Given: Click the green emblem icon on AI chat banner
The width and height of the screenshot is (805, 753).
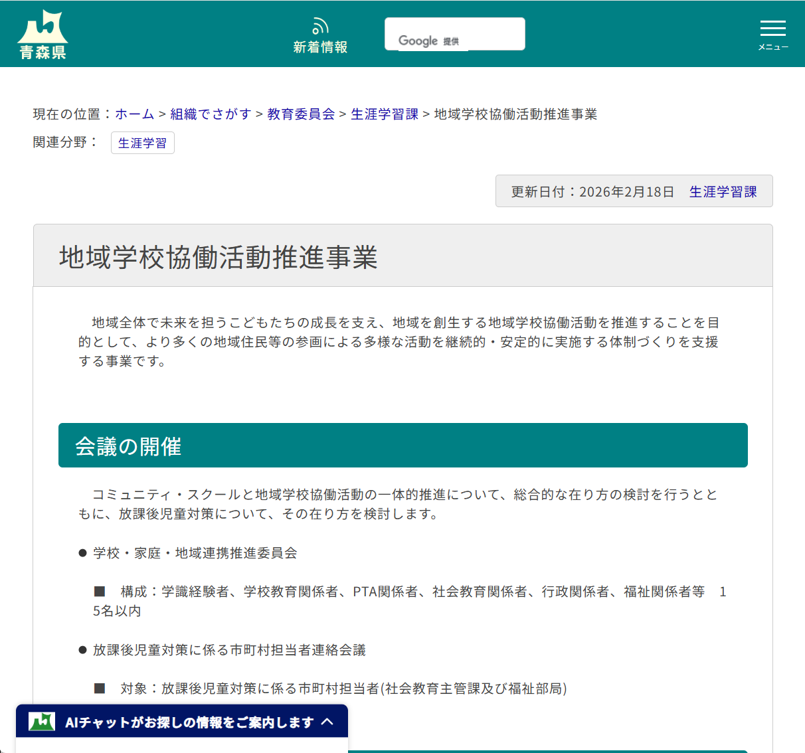Looking at the screenshot, I should point(41,721).
